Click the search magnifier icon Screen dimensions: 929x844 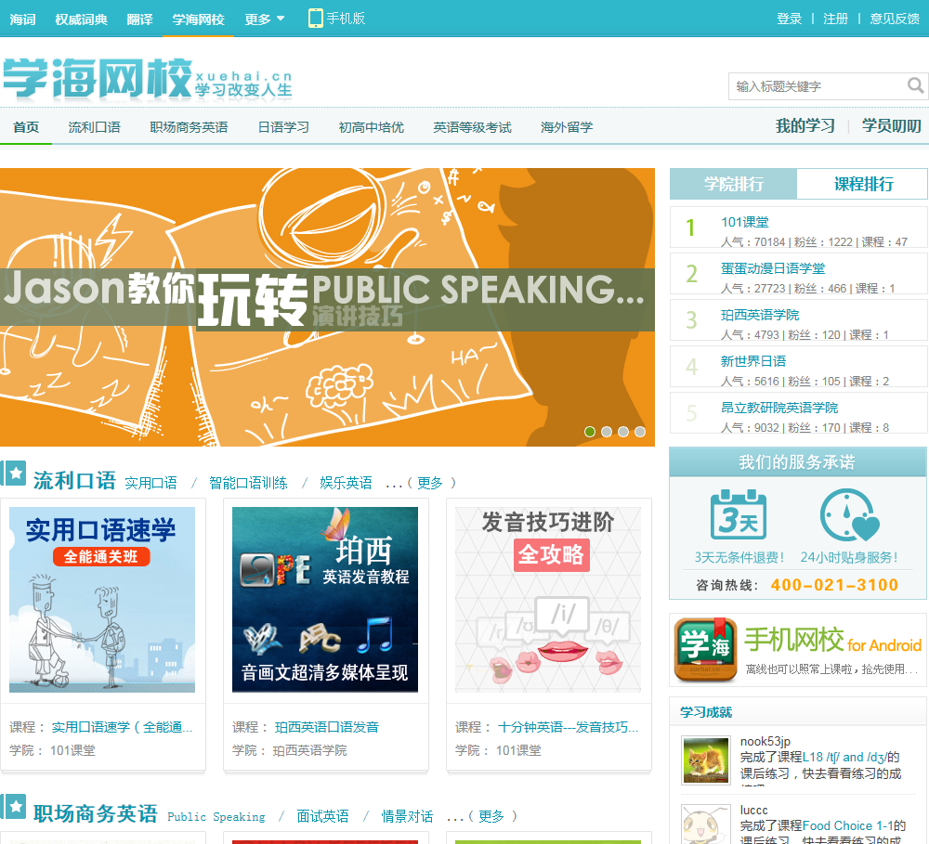[915, 86]
